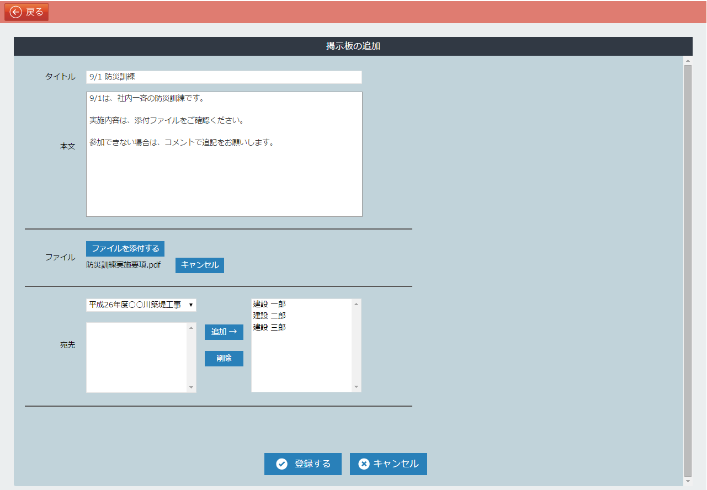Focus the タイトル field containing 9/1 防災訓練

pos(224,77)
